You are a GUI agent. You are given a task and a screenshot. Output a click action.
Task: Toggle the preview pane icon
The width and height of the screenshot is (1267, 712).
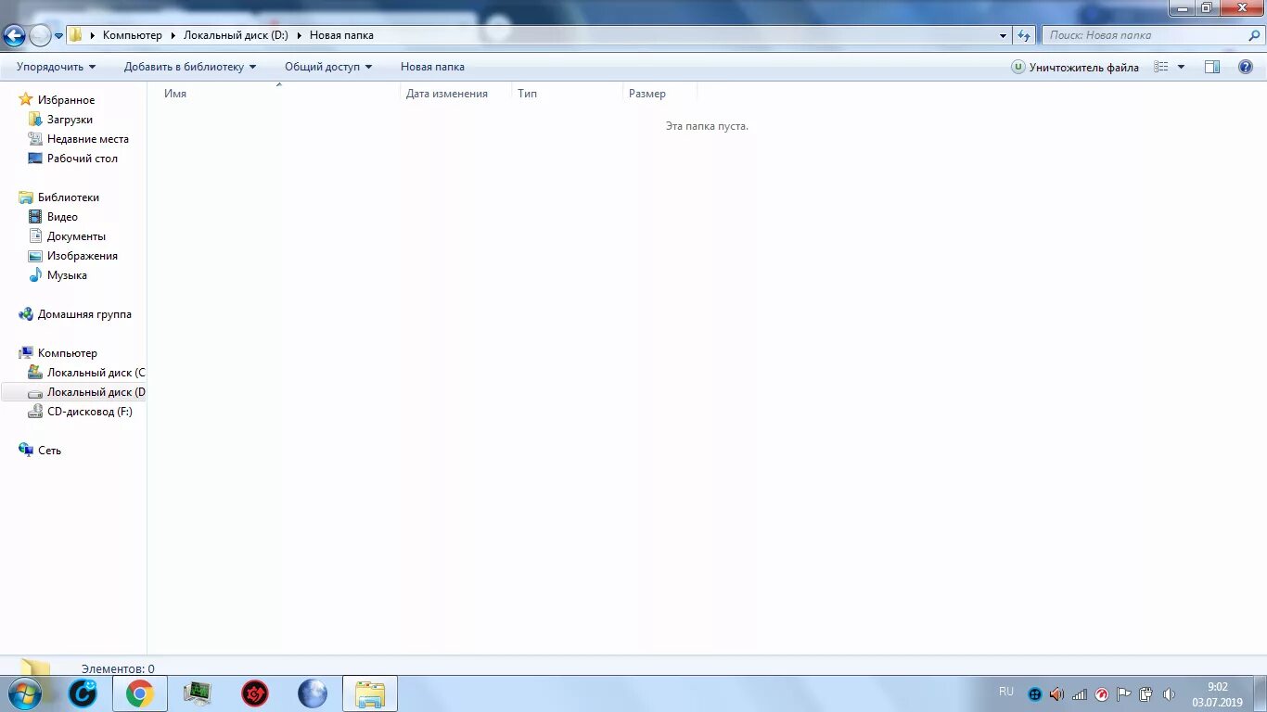[x=1212, y=67]
